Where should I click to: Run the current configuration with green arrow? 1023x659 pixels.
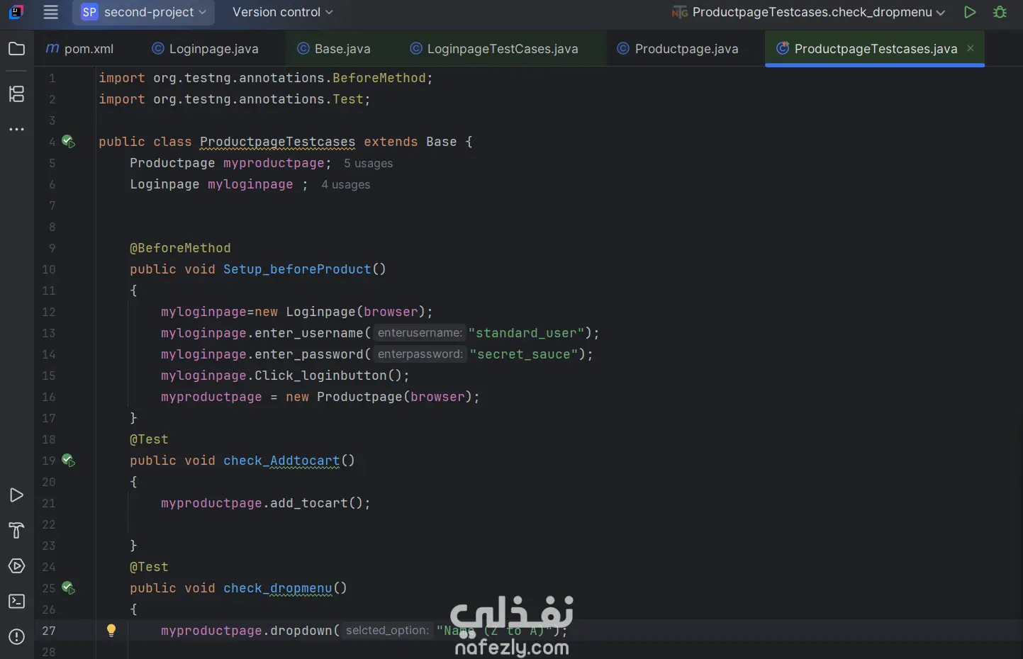click(x=970, y=12)
